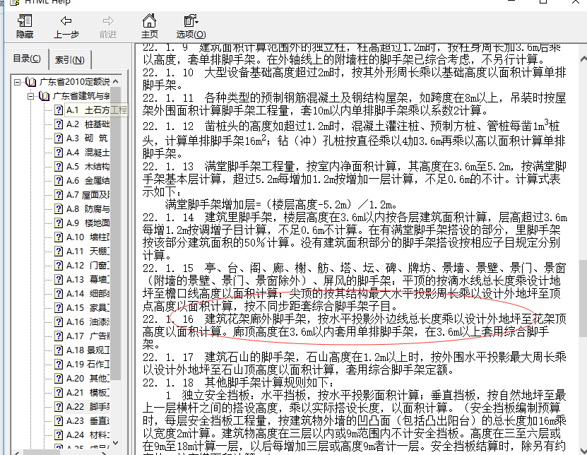The height and width of the screenshot is (455, 587).
Task: Click the help icon beside A.22 脚手架
Action: 59,406
